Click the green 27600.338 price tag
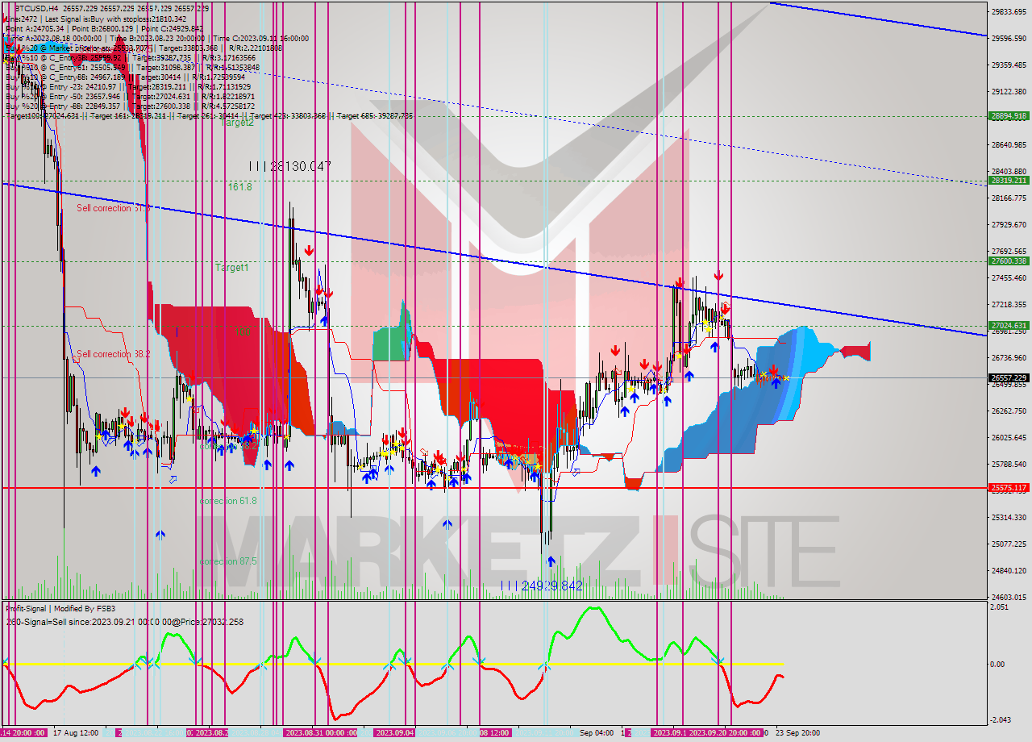 click(1009, 261)
